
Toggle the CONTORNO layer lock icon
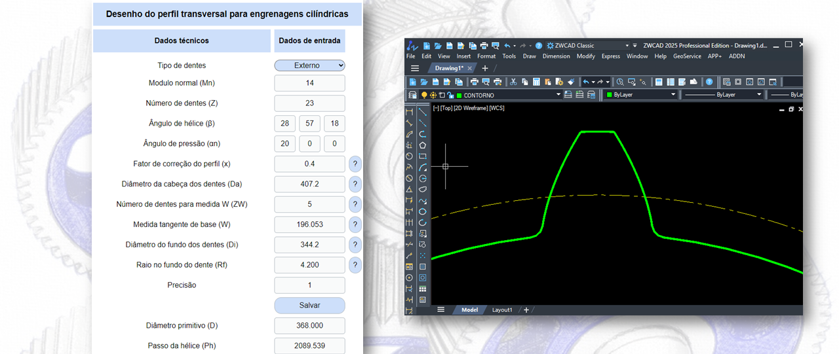click(x=451, y=95)
